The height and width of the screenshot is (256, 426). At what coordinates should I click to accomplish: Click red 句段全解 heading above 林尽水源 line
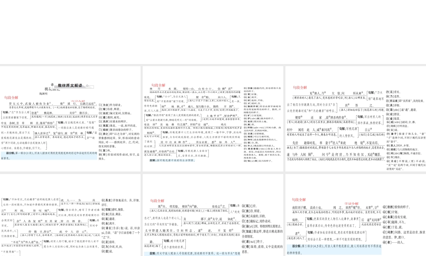coord(158,85)
